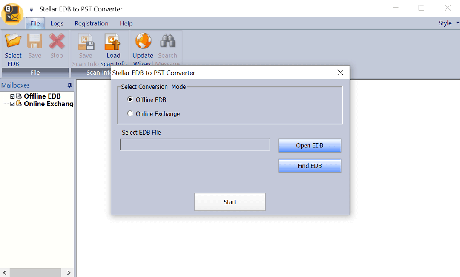Click the Online Exchange mailbox tree icon
This screenshot has height=277, width=460.
tap(19, 103)
